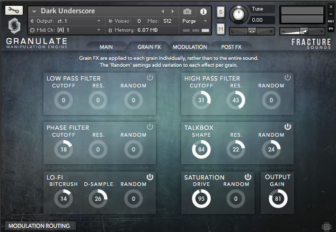Switch to the POST FX tab

click(231, 47)
